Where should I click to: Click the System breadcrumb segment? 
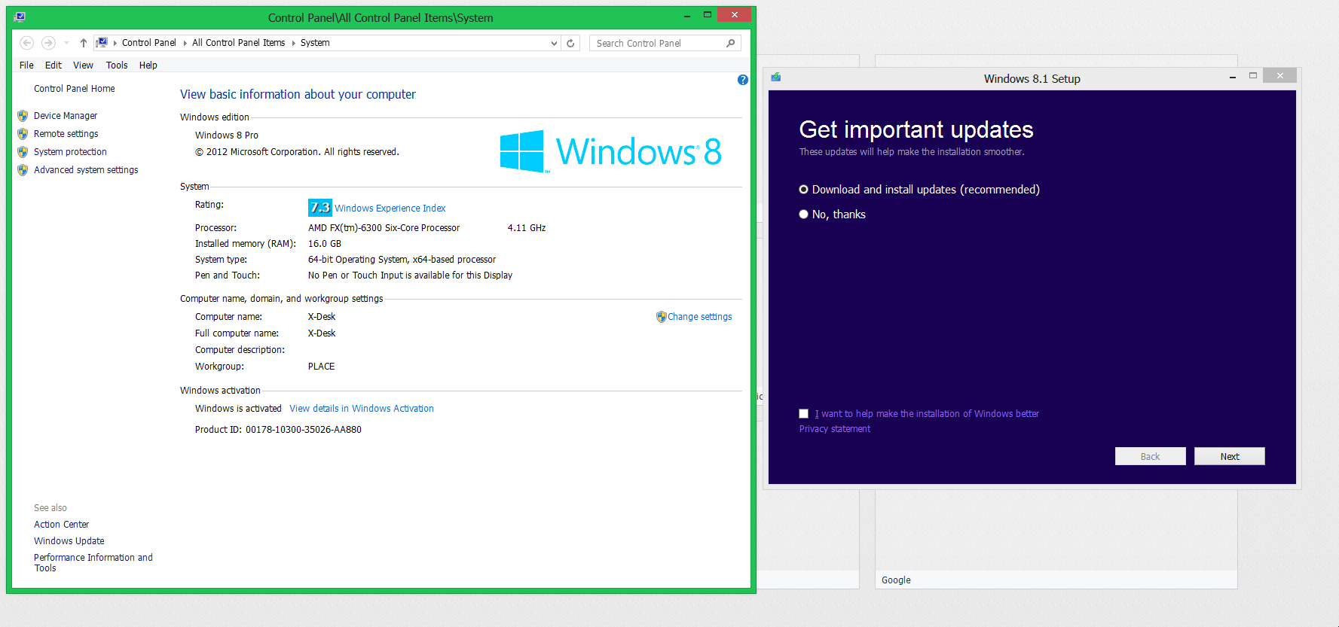point(315,43)
